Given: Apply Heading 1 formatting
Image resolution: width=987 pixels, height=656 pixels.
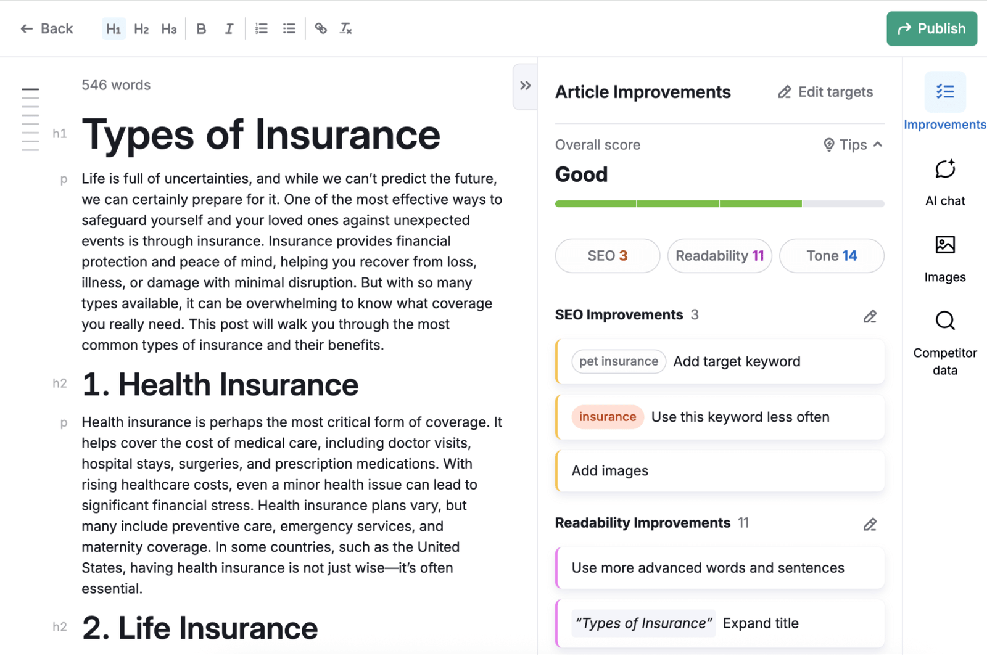Looking at the screenshot, I should pyautogui.click(x=114, y=28).
